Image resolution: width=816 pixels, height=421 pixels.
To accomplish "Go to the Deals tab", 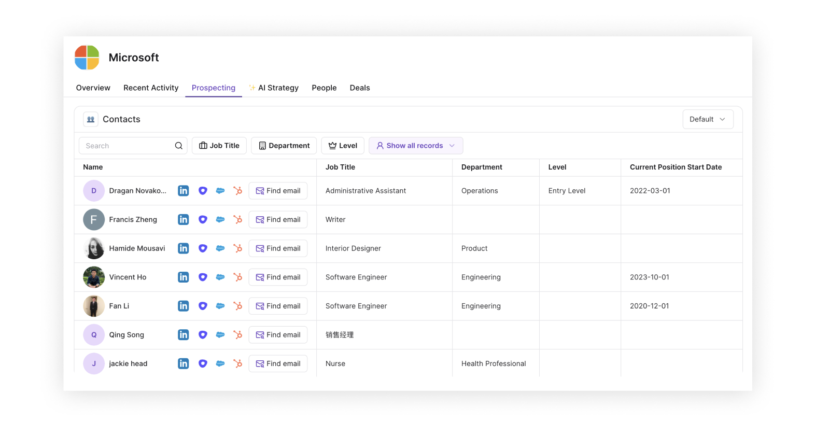I will click(x=360, y=88).
